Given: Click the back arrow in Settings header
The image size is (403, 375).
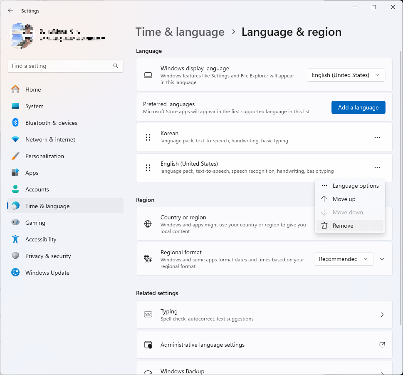Looking at the screenshot, I should [x=10, y=10].
